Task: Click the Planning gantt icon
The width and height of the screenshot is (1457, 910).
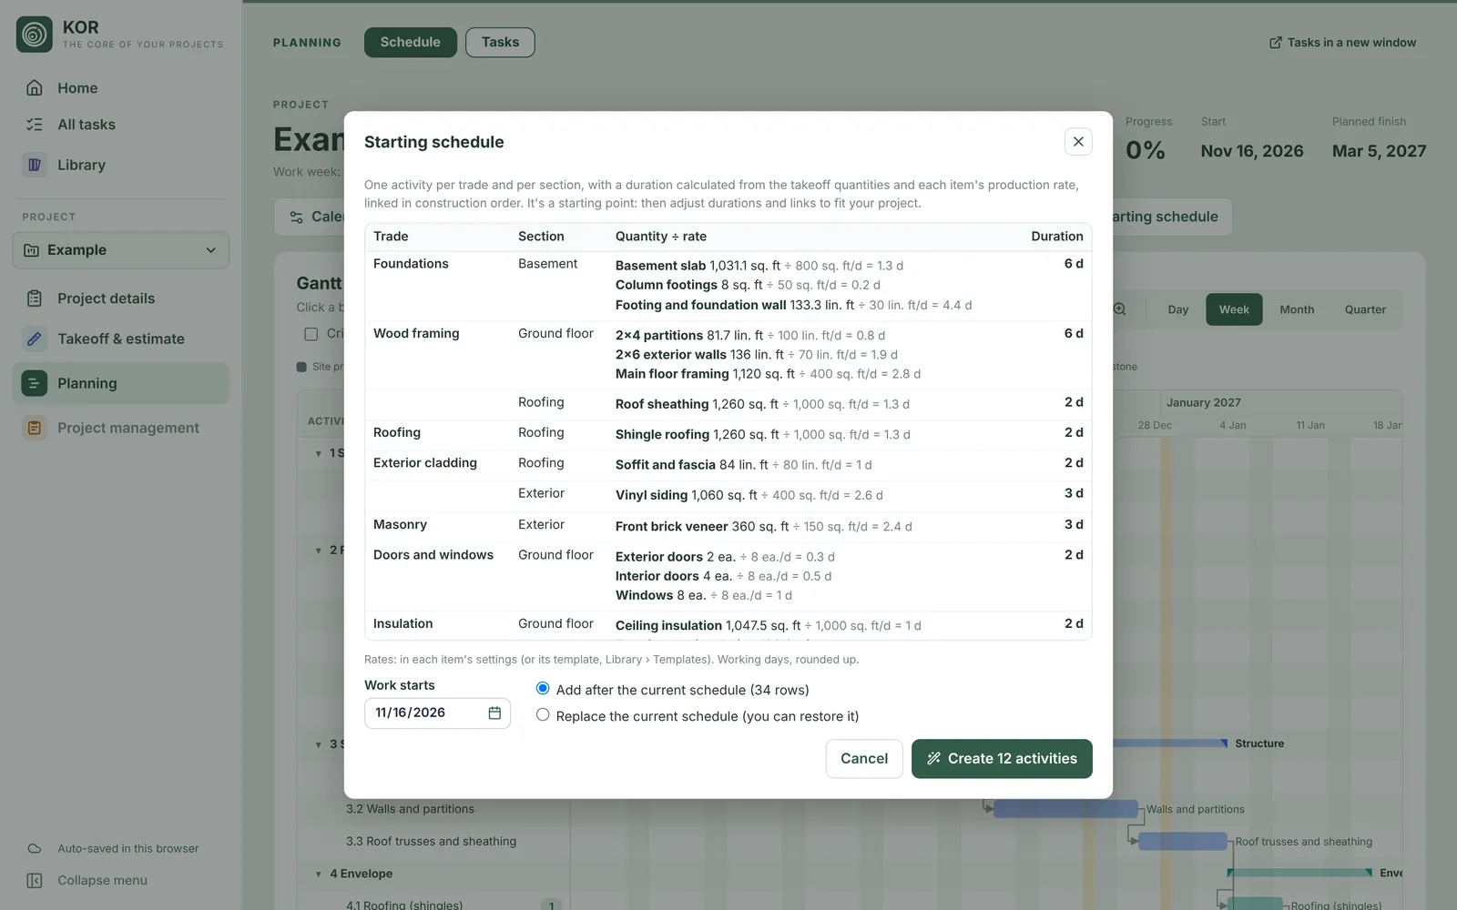Action: click(x=35, y=383)
